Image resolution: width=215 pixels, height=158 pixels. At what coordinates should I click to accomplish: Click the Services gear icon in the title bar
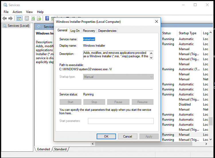(x=5, y=5)
